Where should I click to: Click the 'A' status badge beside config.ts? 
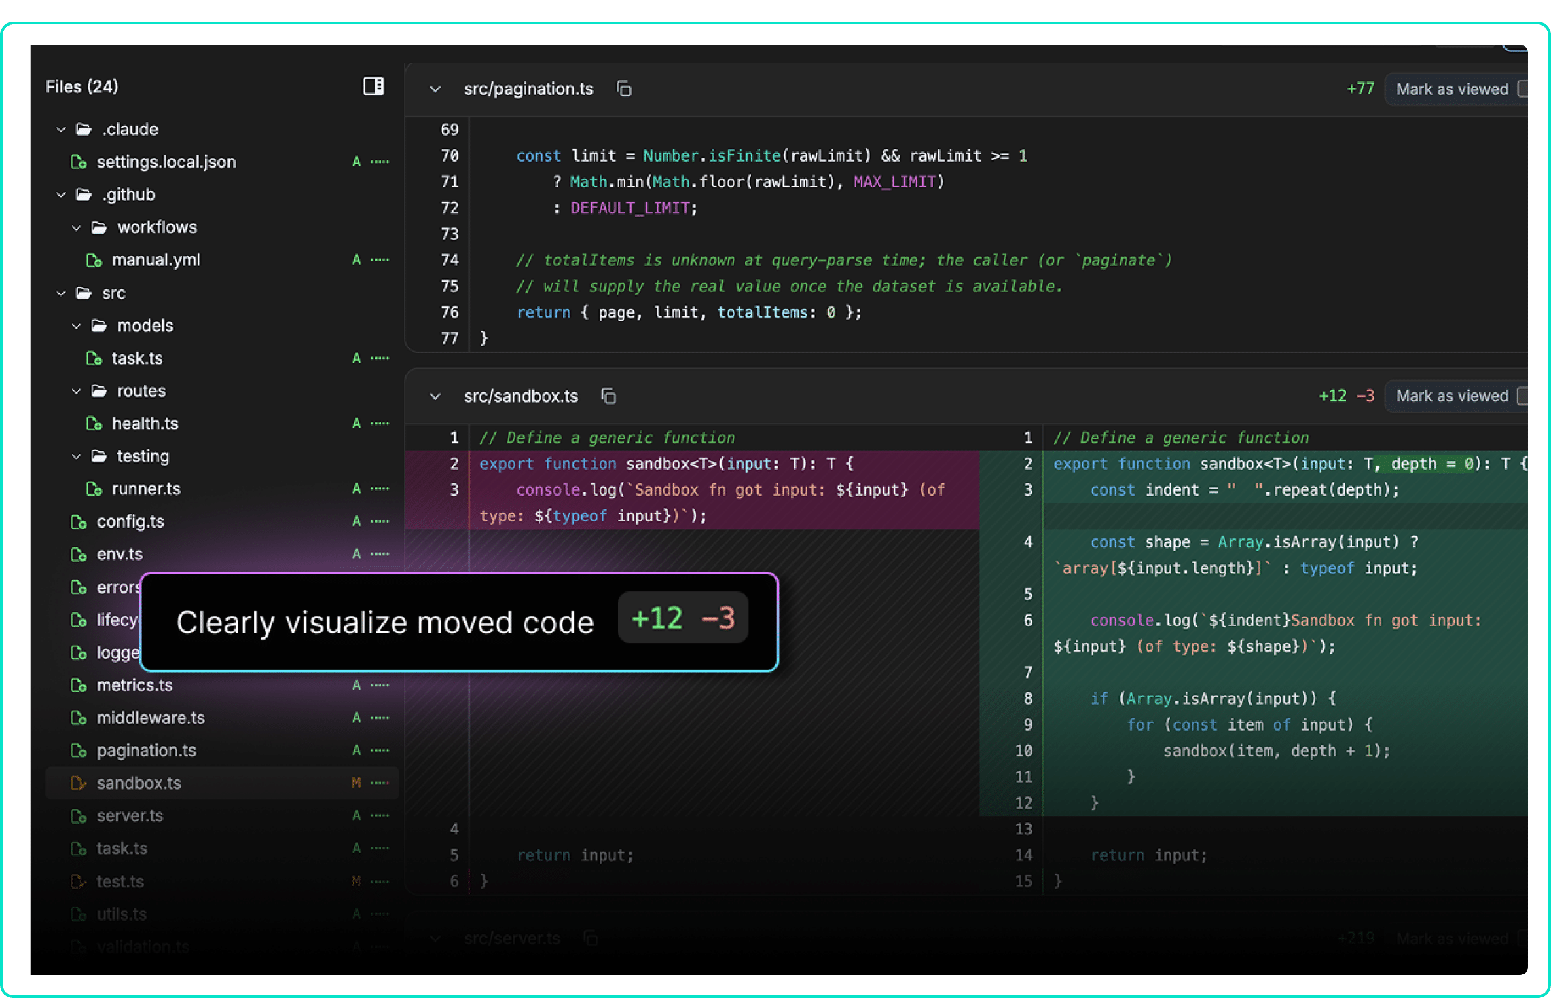click(x=357, y=521)
